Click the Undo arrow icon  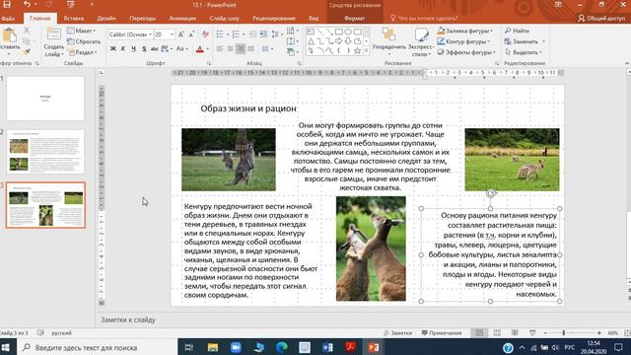pos(27,5)
